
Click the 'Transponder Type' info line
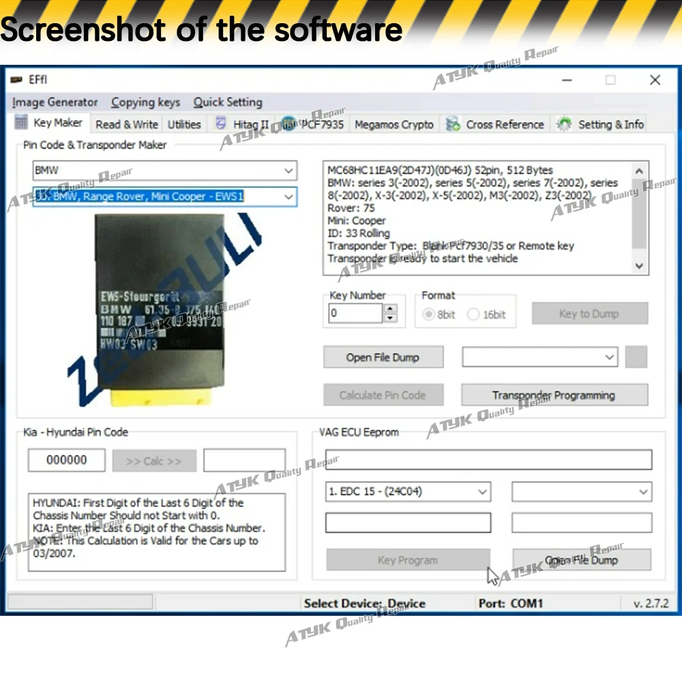(x=451, y=246)
